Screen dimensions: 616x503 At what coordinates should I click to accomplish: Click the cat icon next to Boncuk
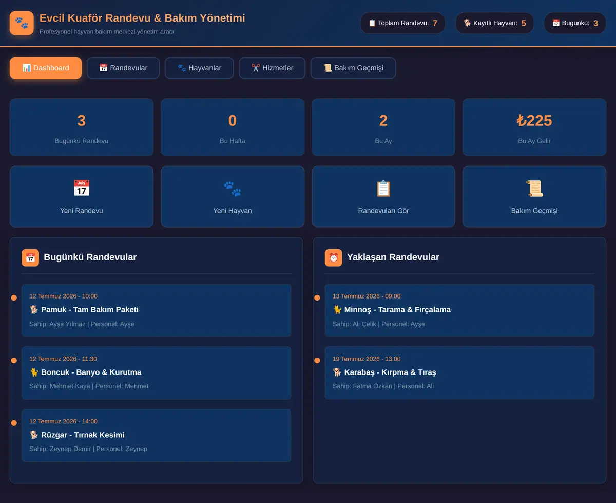(34, 372)
